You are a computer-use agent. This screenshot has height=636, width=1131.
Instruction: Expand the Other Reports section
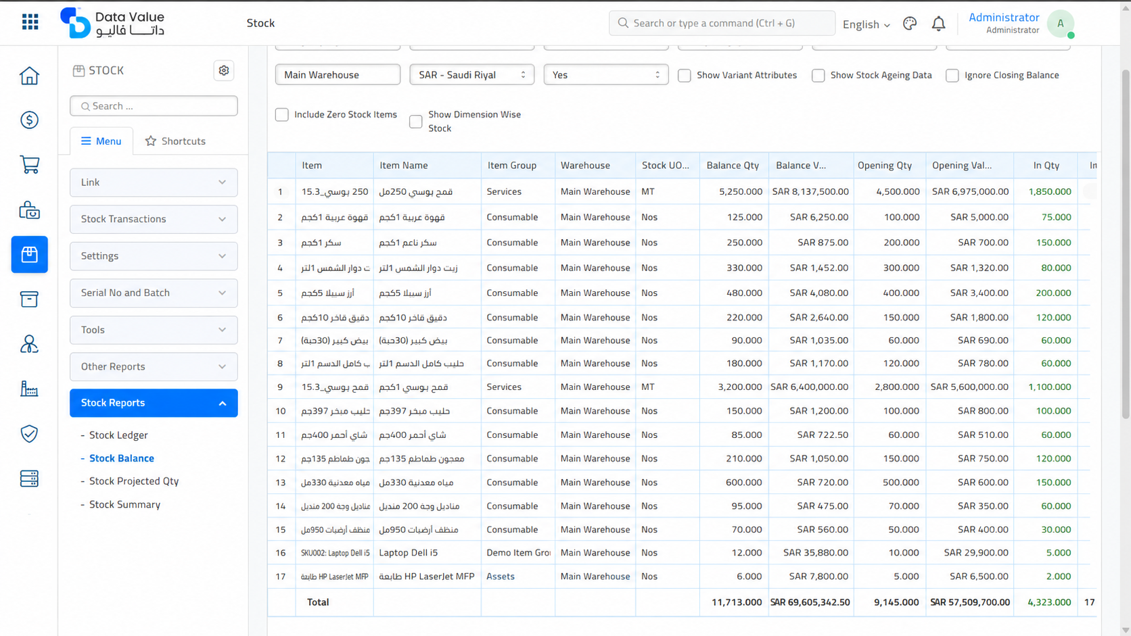coord(154,366)
